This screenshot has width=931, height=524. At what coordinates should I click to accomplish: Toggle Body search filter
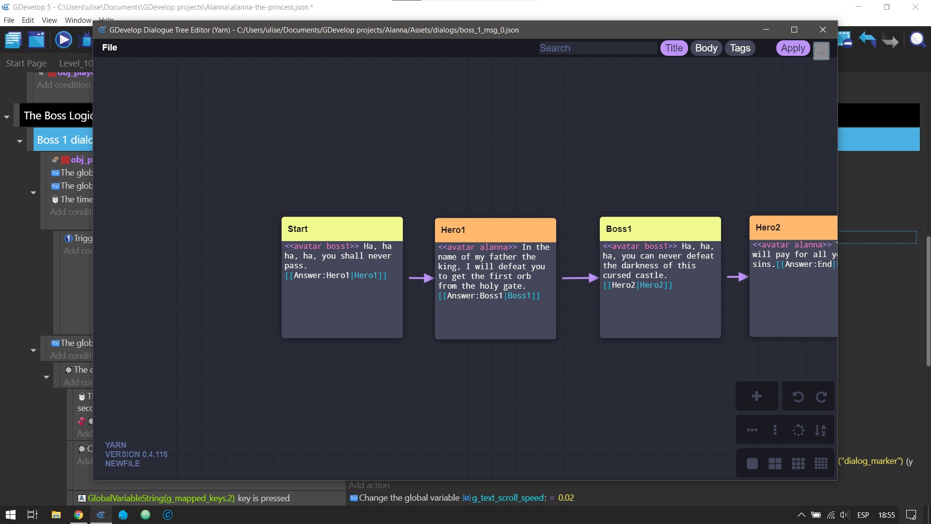706,48
